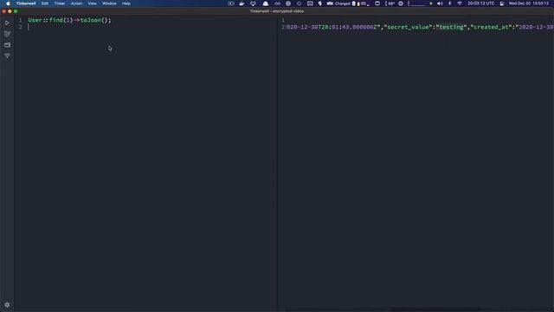Image resolution: width=554 pixels, height=312 pixels.
Task: Open the Tinkerwell application menu
Action: (x=26, y=3)
